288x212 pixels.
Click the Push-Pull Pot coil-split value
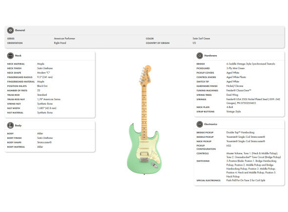[246, 180]
